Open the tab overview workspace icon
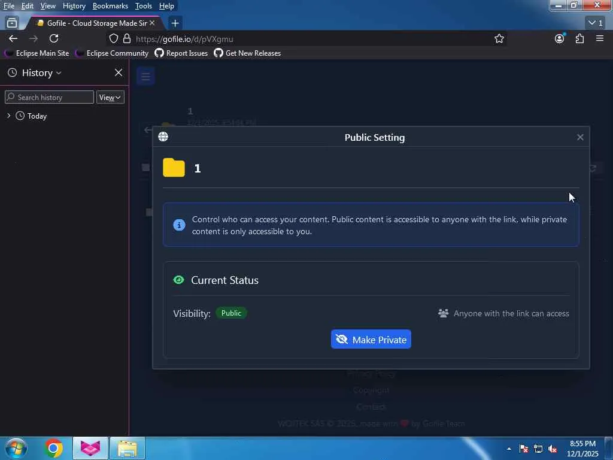The image size is (613, 460). [12, 23]
